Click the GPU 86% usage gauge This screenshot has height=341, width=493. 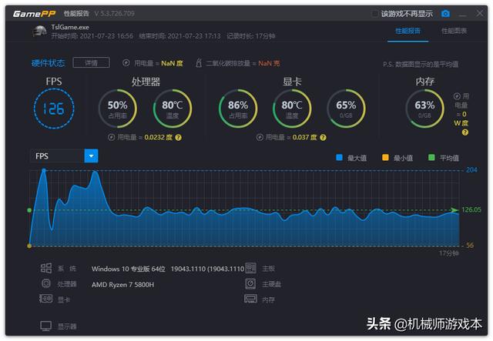(x=238, y=109)
